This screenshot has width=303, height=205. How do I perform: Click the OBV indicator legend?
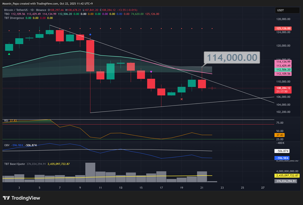click(7, 145)
